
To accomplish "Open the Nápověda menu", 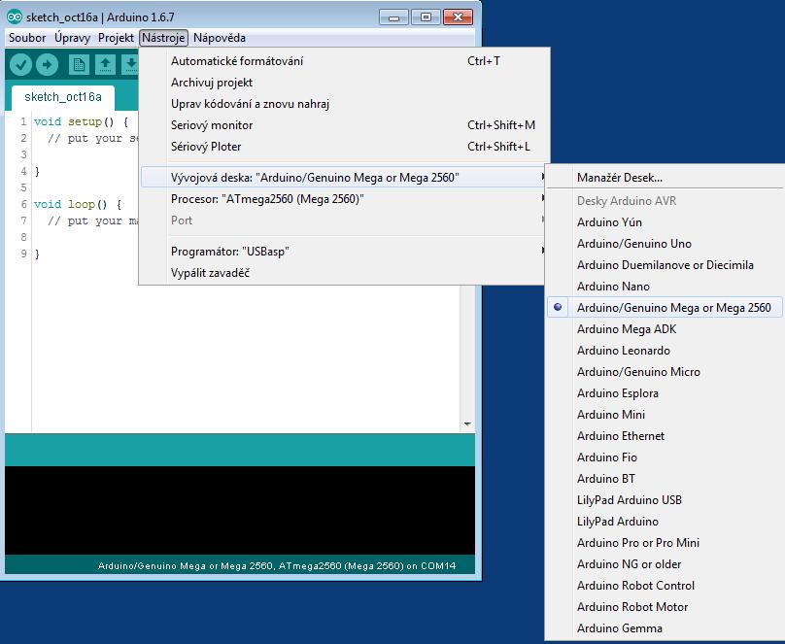I will (x=220, y=38).
